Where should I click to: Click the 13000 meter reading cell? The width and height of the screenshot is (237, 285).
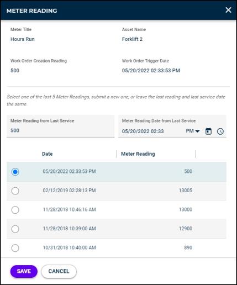(186, 209)
